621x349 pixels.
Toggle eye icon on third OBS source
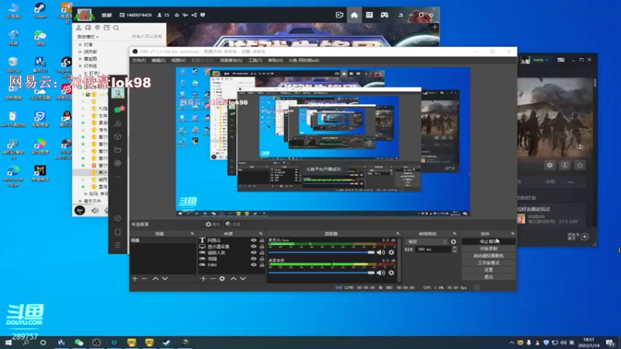(254, 253)
